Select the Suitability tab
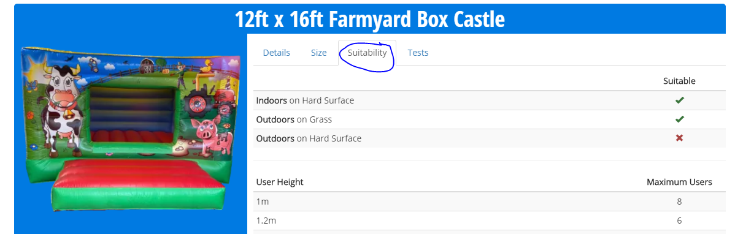The height and width of the screenshot is (234, 754). (367, 53)
